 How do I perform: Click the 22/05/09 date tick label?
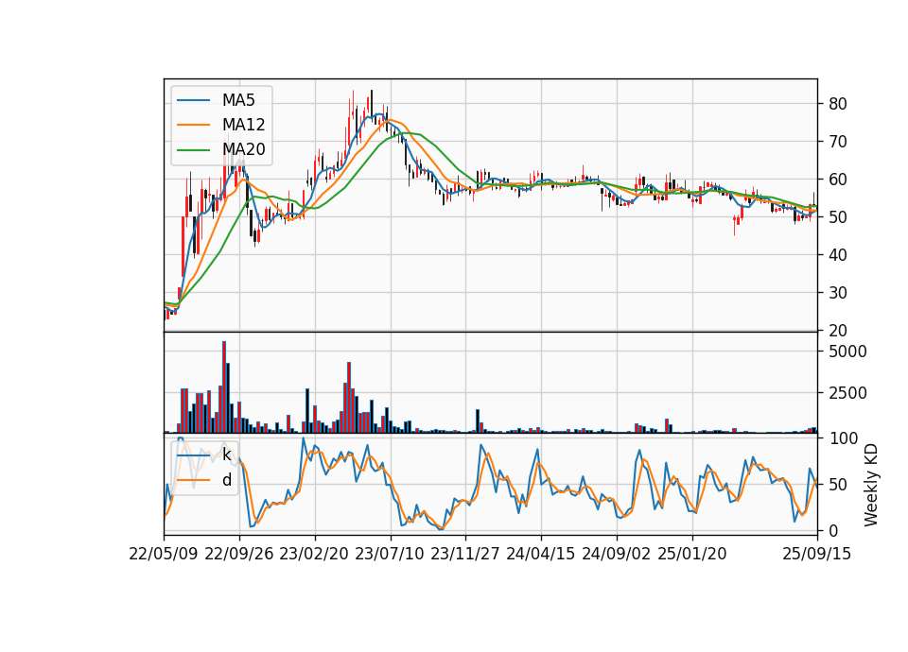point(164,555)
